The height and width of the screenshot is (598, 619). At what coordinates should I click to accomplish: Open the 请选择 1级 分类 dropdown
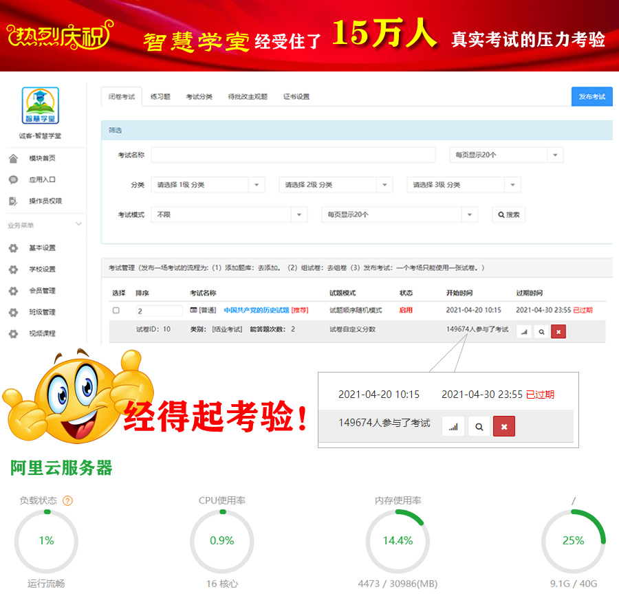208,185
